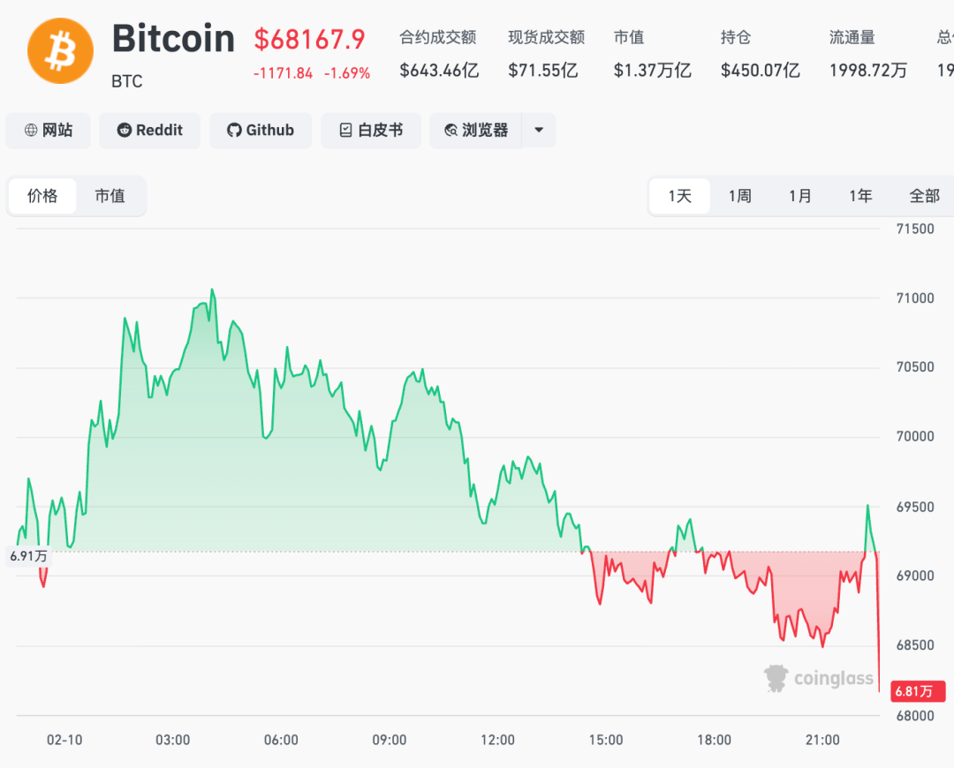
Task: Click the 白皮书 document icon
Action: pos(346,131)
